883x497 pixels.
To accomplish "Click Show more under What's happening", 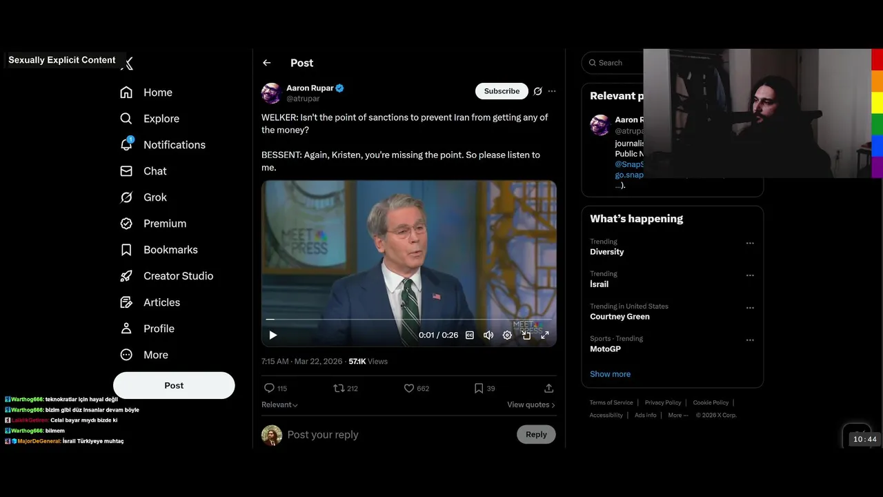I will 610,374.
